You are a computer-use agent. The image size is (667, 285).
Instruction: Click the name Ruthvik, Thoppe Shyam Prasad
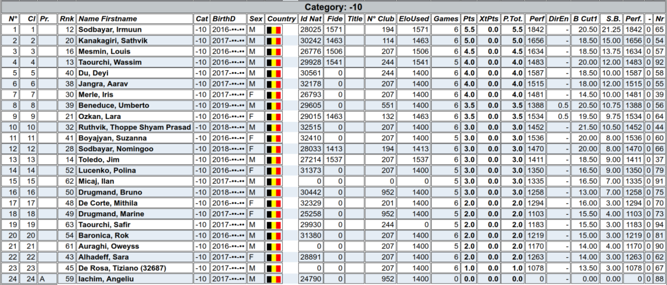click(135, 127)
